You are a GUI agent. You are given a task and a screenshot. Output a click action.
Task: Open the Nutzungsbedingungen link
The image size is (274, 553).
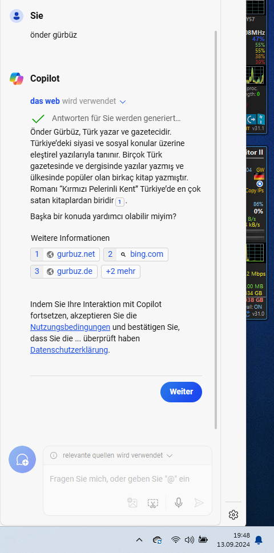coord(70,327)
